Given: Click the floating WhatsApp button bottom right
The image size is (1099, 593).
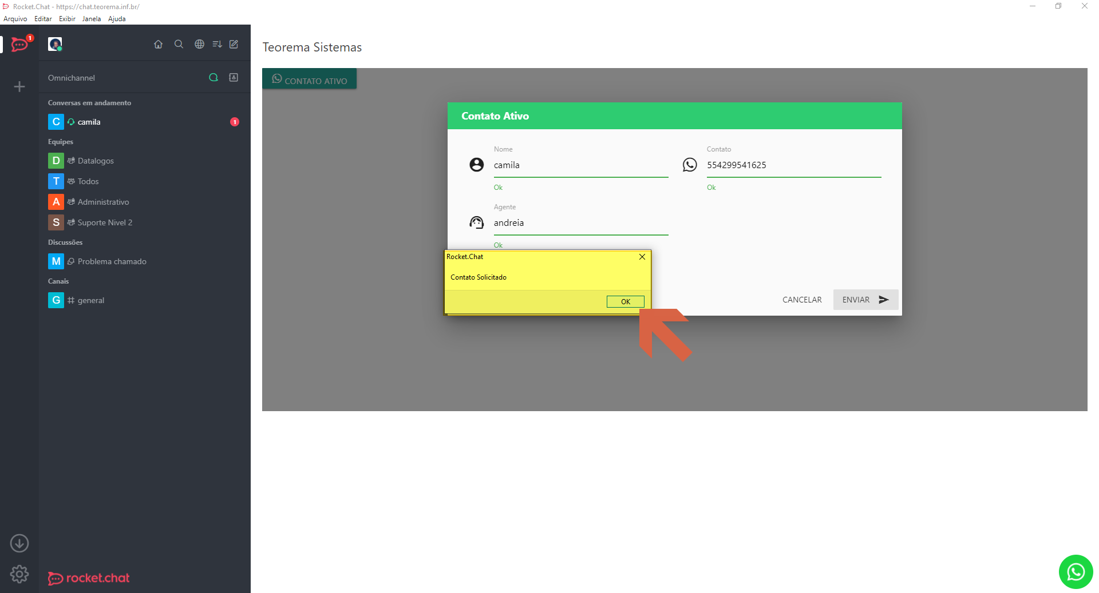Looking at the screenshot, I should pos(1076,572).
